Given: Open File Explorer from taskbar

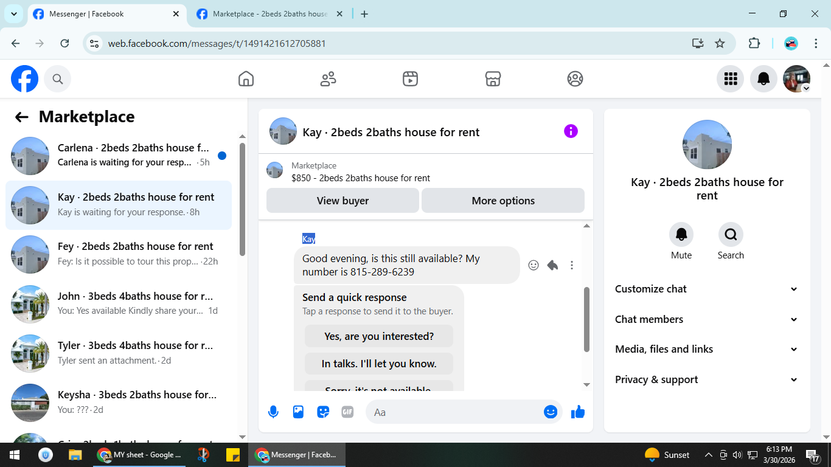Looking at the screenshot, I should [x=75, y=455].
